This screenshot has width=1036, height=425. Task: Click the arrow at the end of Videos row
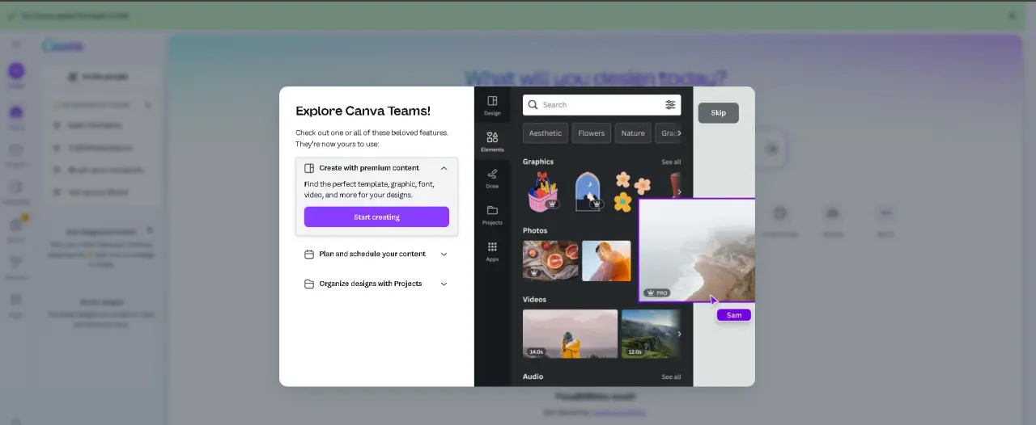pos(678,334)
